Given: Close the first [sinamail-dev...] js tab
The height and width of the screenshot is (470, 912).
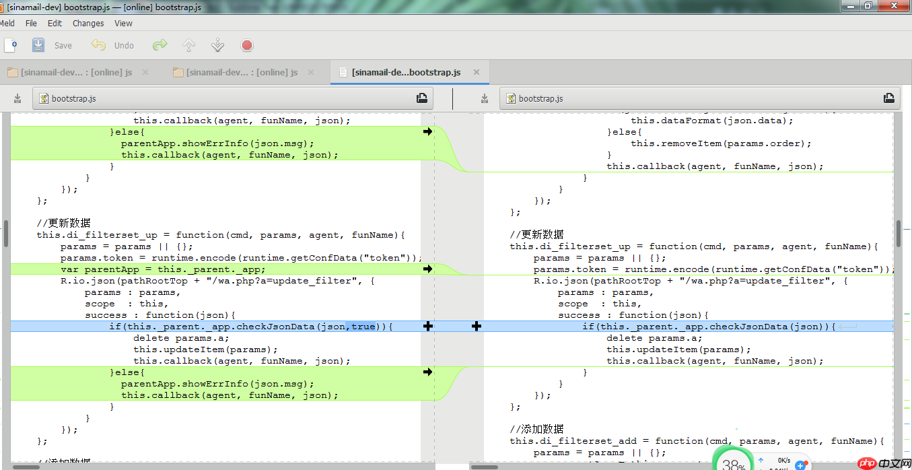Looking at the screenshot, I should tap(145, 72).
